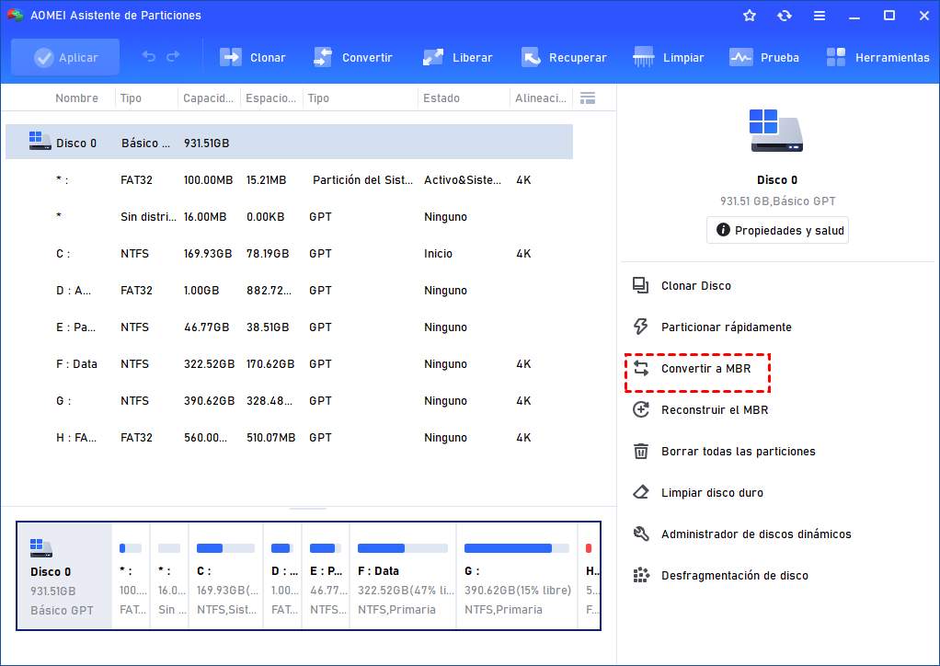The height and width of the screenshot is (666, 940).
Task: Select the Disco 0 row in the list
Action: pos(289,142)
